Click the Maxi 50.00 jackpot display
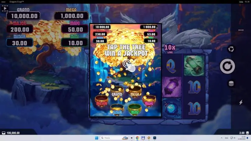The height and width of the screenshot is (141, 251). tap(75, 29)
